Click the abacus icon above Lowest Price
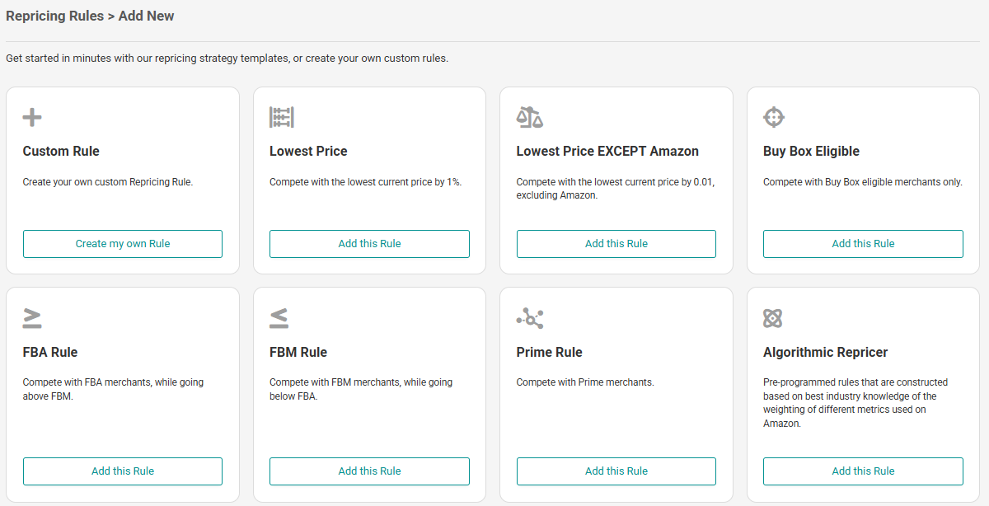The image size is (989, 506). pyautogui.click(x=282, y=117)
